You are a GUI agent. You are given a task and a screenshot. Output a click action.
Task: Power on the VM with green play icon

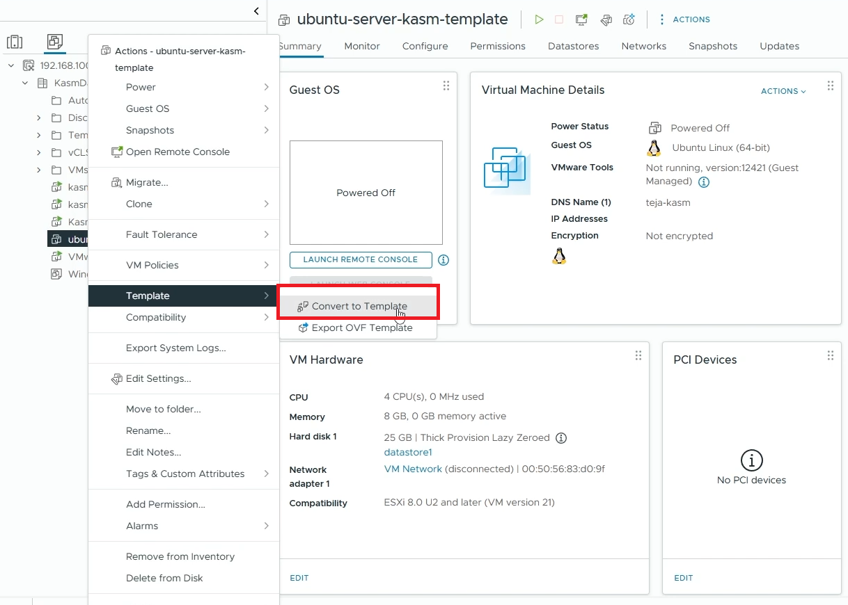click(539, 19)
